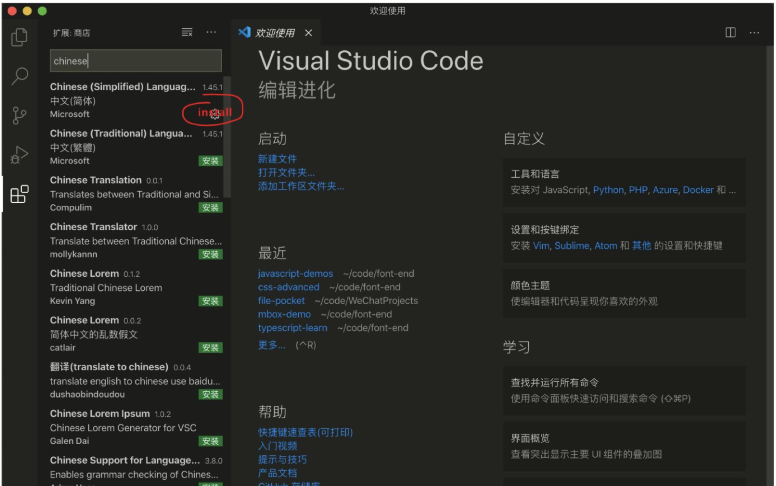Open the editor more actions menu
The image size is (776, 486).
(x=754, y=33)
